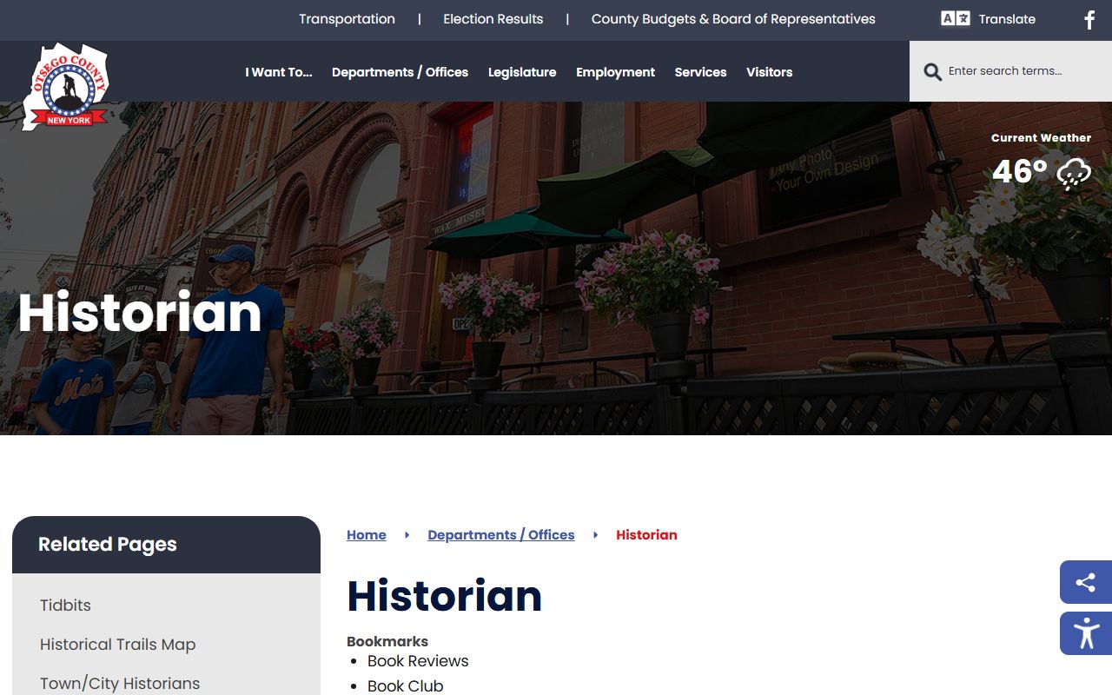Click the Home breadcrumb link

coord(367,535)
